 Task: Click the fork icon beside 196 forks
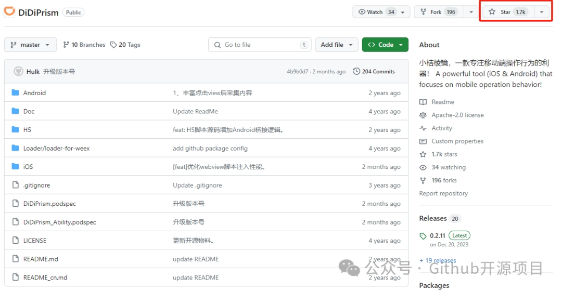[423, 180]
